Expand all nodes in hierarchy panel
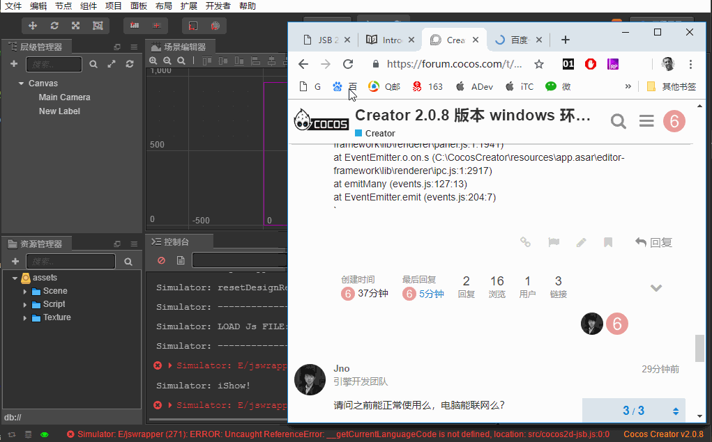This screenshot has height=442, width=712. point(112,64)
